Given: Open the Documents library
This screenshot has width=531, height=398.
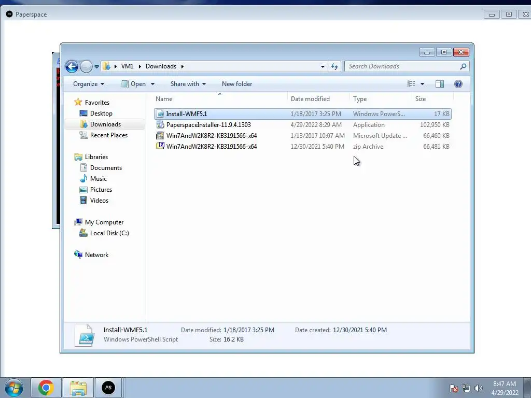Looking at the screenshot, I should tap(106, 168).
